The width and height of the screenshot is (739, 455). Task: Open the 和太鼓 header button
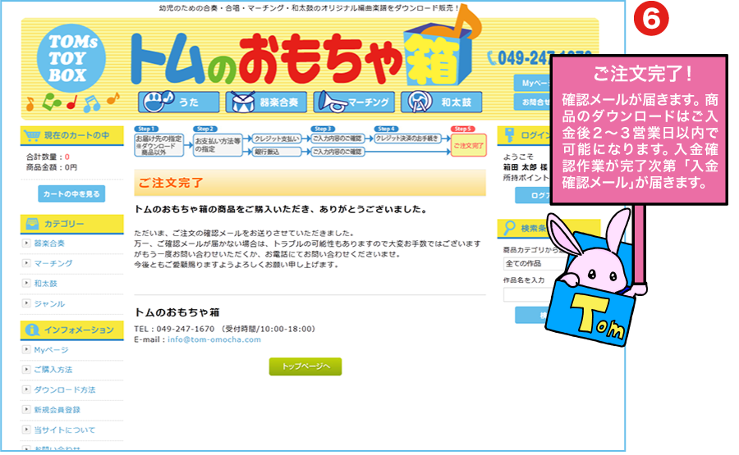click(442, 102)
